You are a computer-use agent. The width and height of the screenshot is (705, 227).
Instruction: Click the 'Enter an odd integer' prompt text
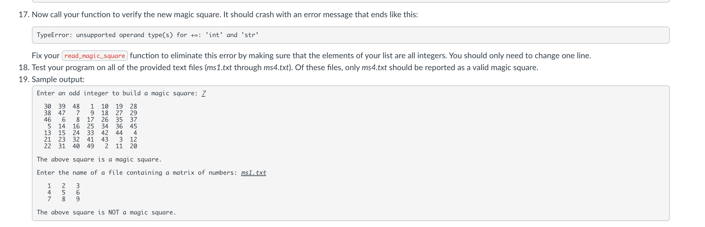tap(117, 93)
